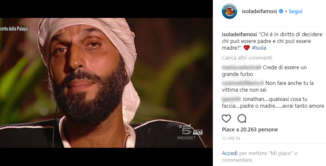This screenshot has height=166, width=326.
Task: Click the 'diretta dalla Palapa' overlay text
Action: pos(14,29)
